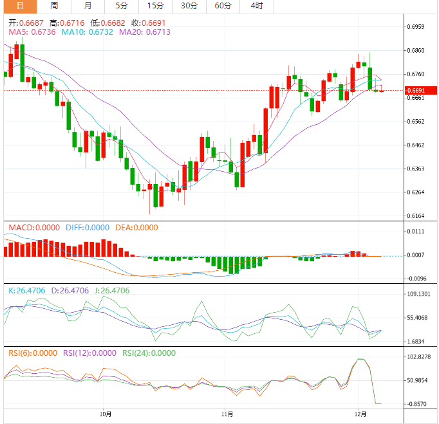Click the 0.6860 price axis label
The width and height of the screenshot is (439, 424).
(x=415, y=50)
